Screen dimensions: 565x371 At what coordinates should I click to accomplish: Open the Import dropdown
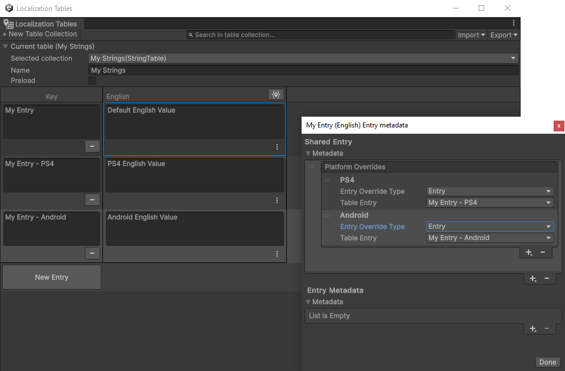(471, 35)
